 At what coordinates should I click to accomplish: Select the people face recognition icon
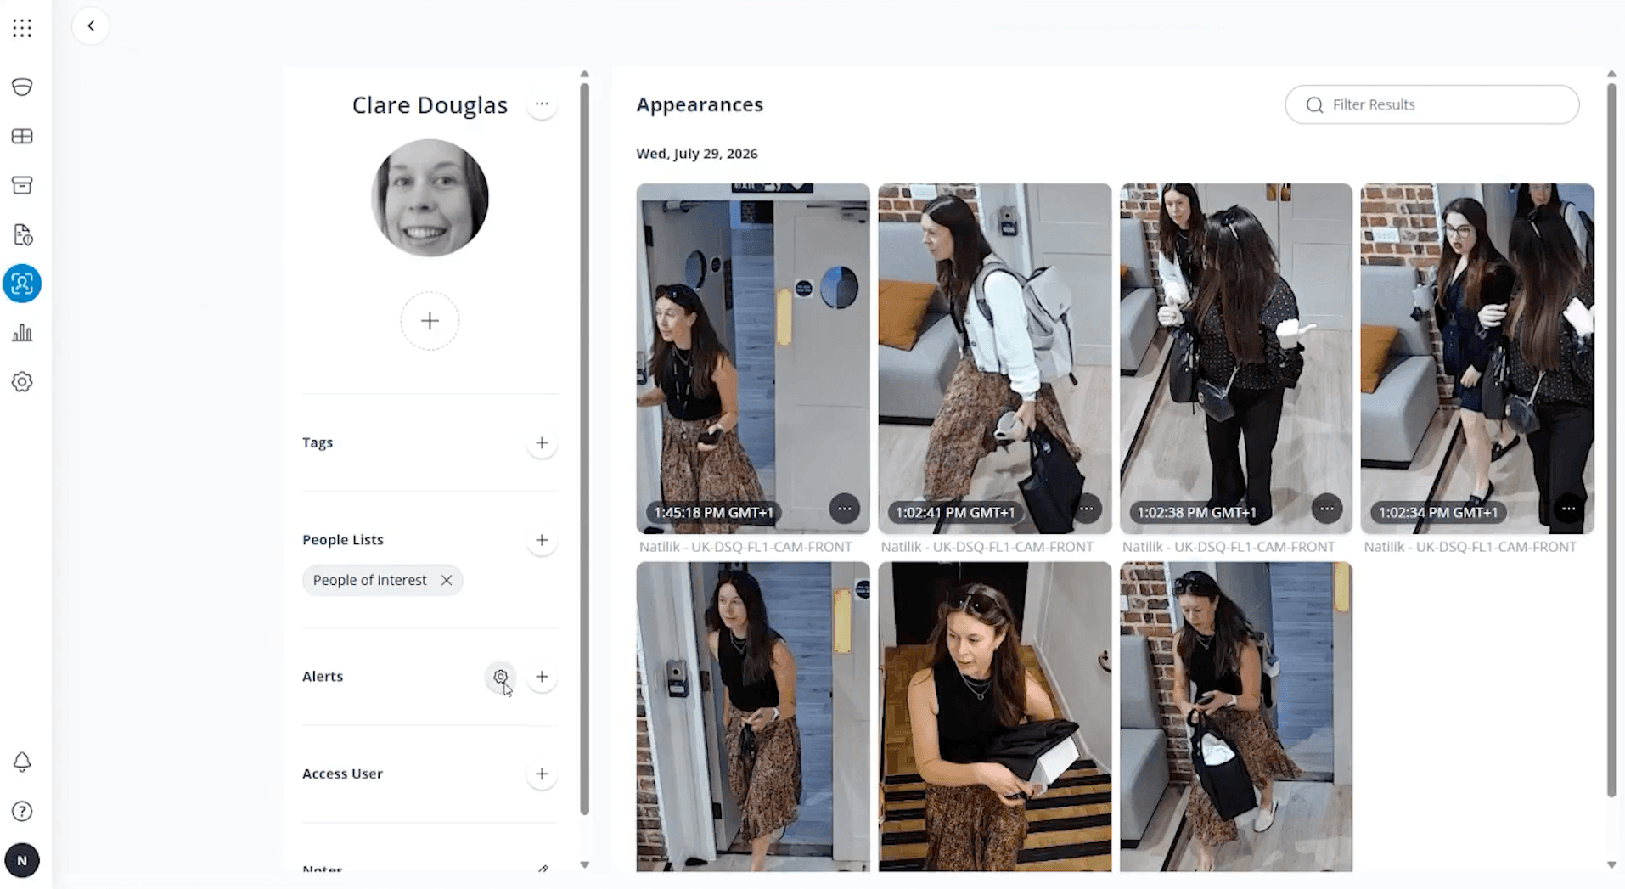coord(22,284)
